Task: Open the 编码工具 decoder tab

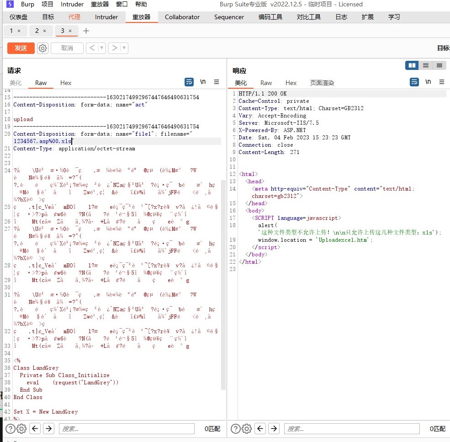Action: [270, 17]
